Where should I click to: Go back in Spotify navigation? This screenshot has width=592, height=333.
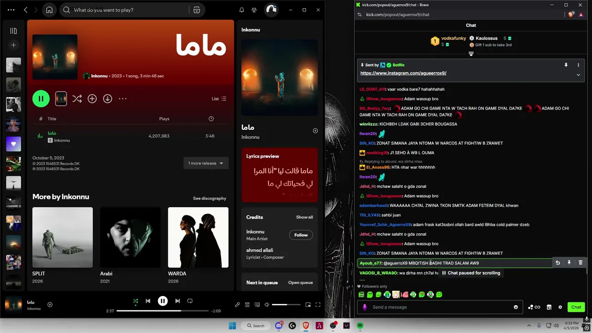(25, 10)
